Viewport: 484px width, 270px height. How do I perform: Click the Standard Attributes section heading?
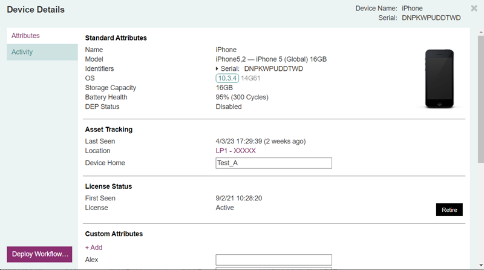click(116, 38)
